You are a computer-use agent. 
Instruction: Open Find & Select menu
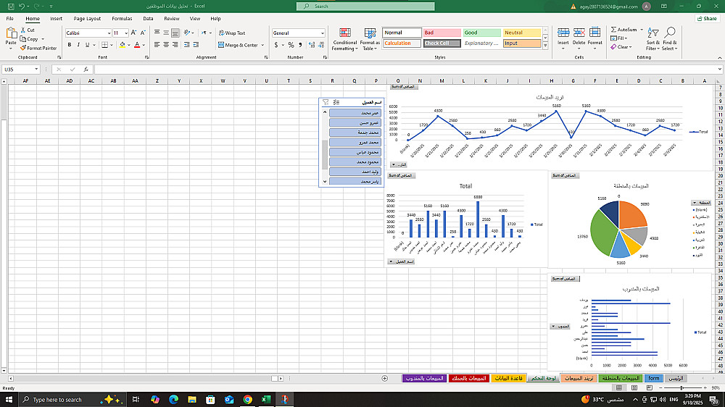coord(669,39)
